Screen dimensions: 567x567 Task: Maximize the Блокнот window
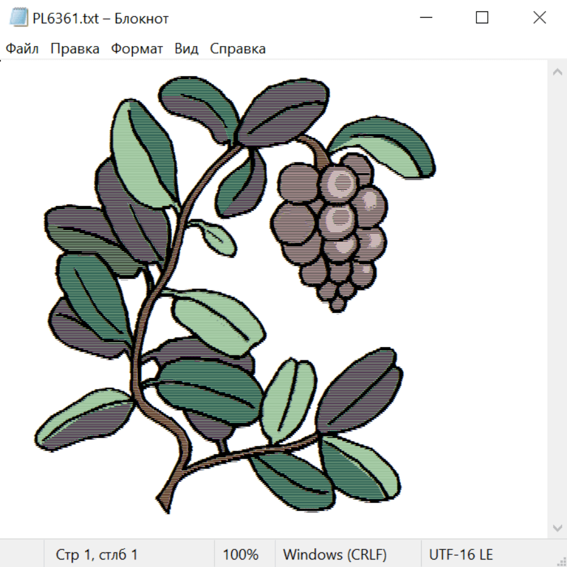point(482,18)
